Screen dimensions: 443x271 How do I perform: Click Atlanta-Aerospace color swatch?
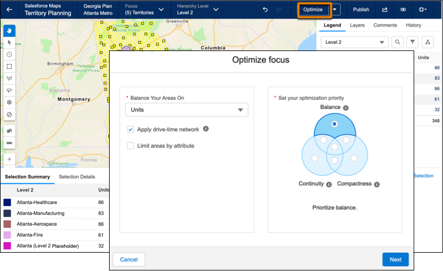[7, 224]
